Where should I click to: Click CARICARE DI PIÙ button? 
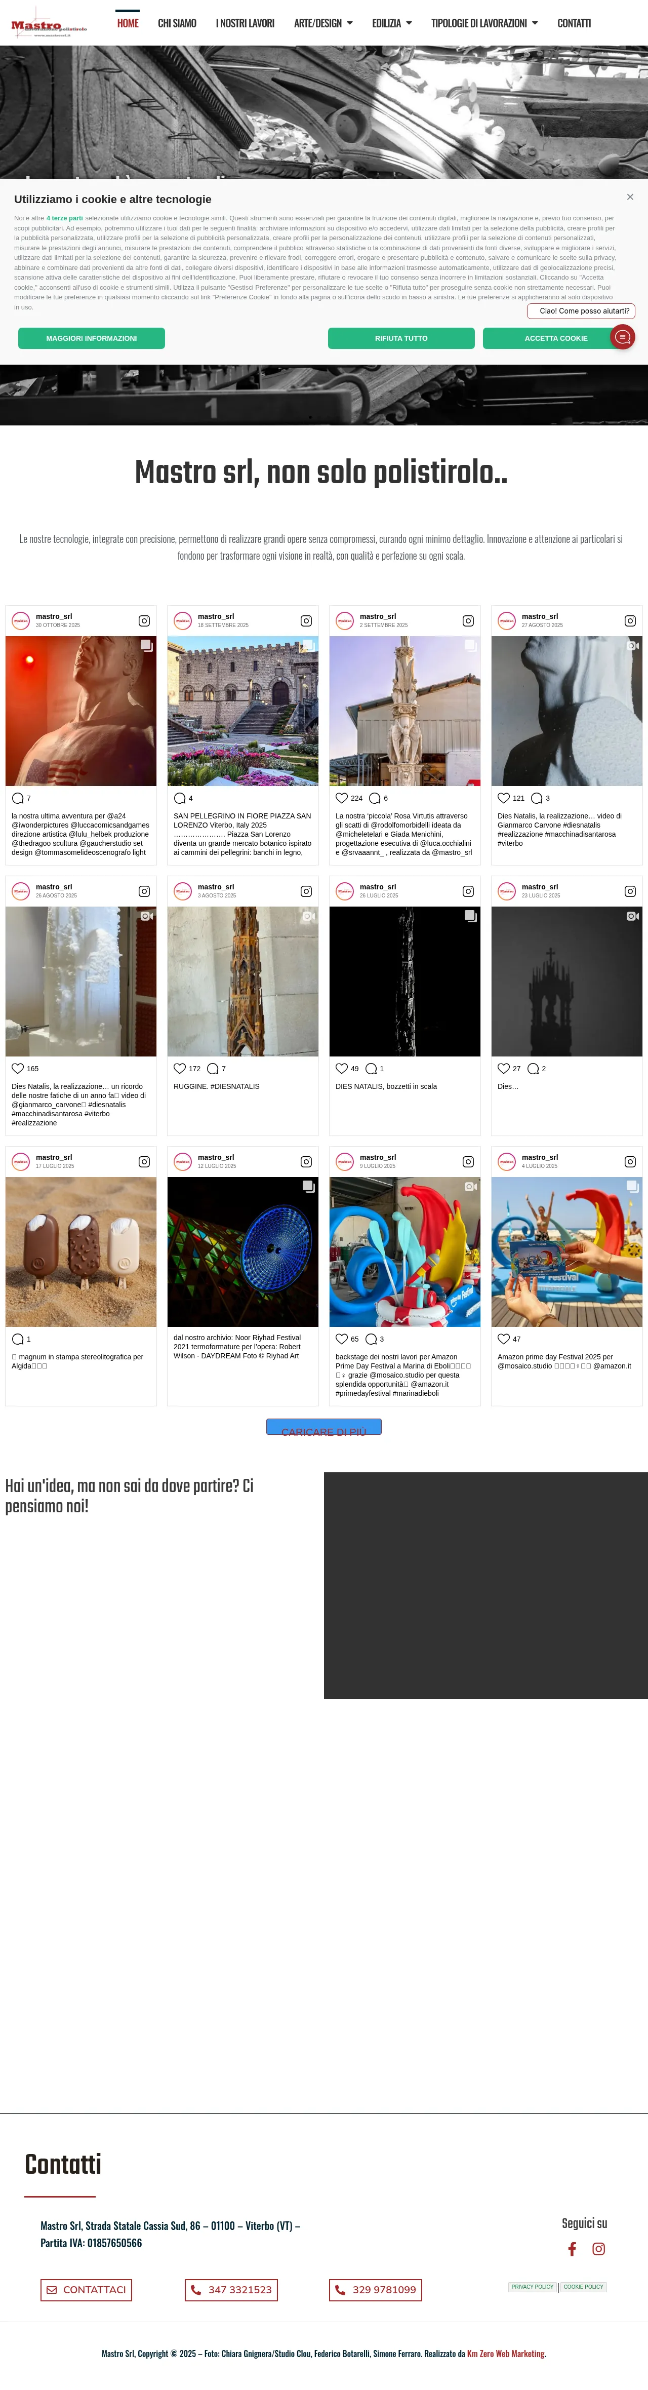(323, 1428)
